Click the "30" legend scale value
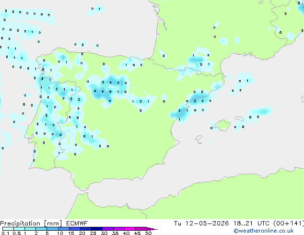304x235 pixels. [104, 233]
